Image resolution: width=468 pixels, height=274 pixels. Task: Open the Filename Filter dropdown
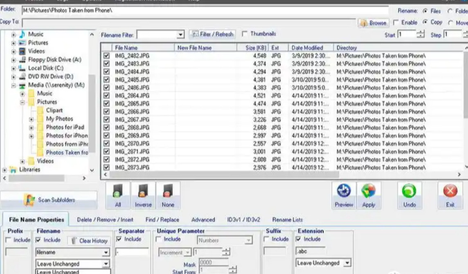pyautogui.click(x=180, y=35)
